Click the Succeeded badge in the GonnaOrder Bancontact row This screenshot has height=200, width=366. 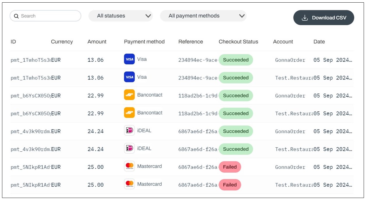(x=236, y=95)
